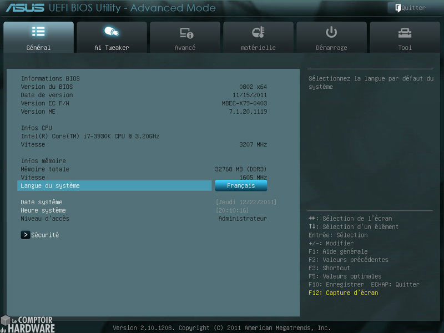Click the Tool toolbox icon
The height and width of the screenshot is (333, 444).
(405, 33)
